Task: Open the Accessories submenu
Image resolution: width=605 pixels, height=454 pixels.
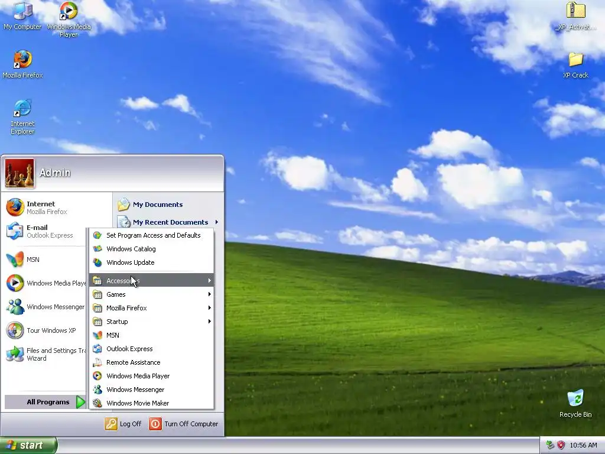Action: pos(151,280)
